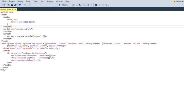Open the Window menu
This screenshot has width=184, height=103.
pos(59,1)
